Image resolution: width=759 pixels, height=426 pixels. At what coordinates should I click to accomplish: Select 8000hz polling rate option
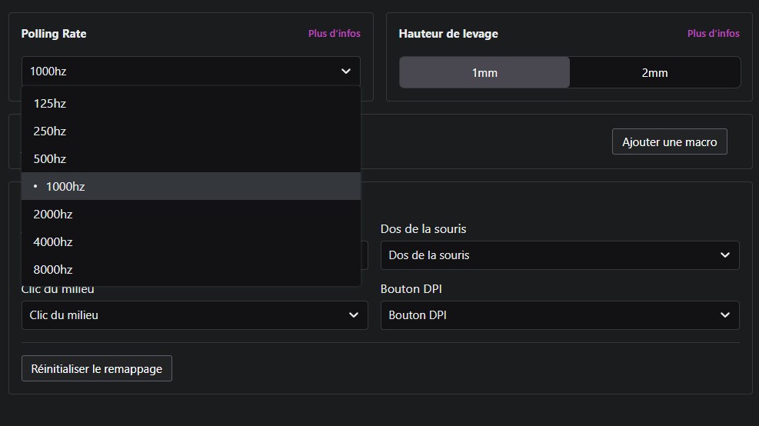(191, 269)
